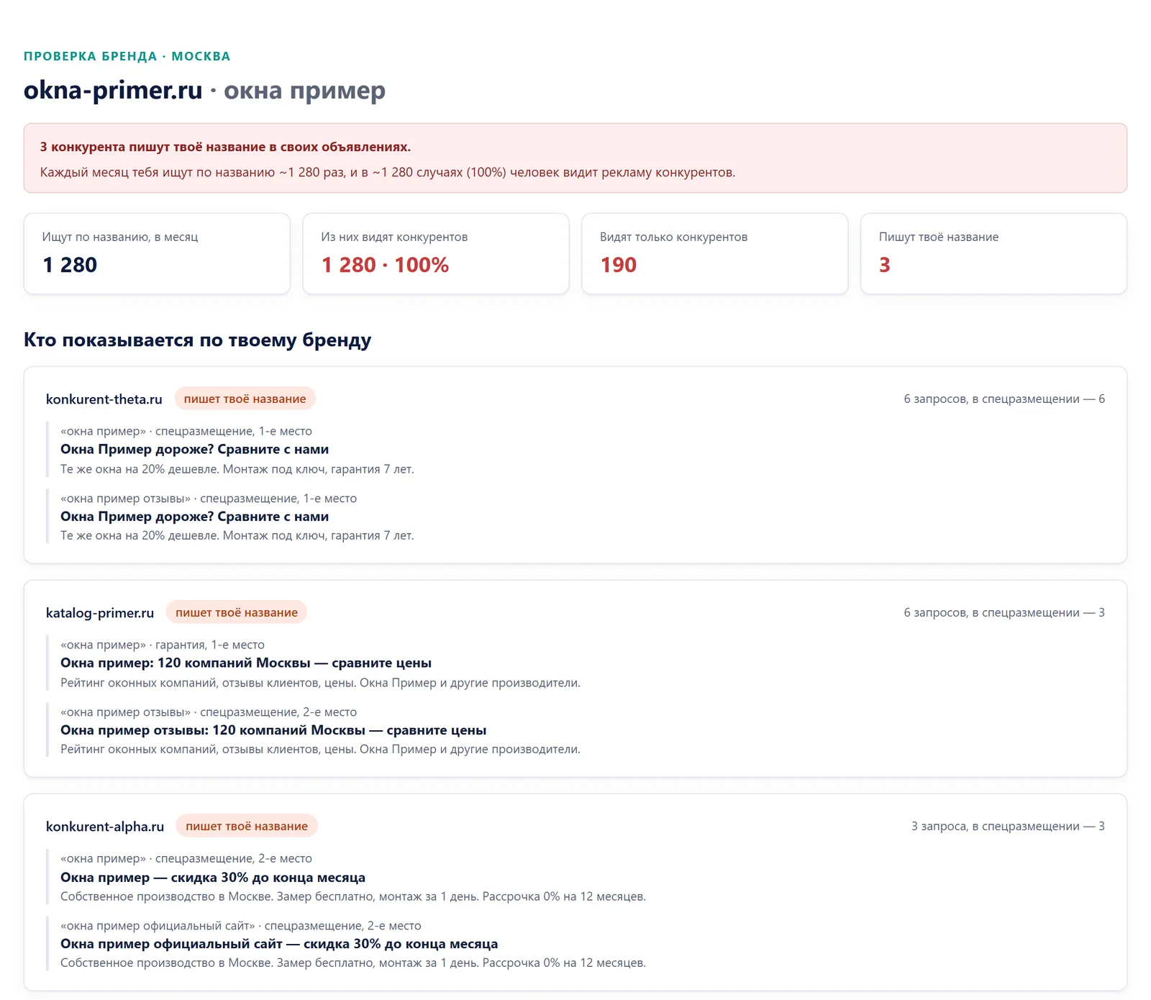Click the okna-primer.ru domain heading
This screenshot has width=1151, height=1000.
coord(113,91)
